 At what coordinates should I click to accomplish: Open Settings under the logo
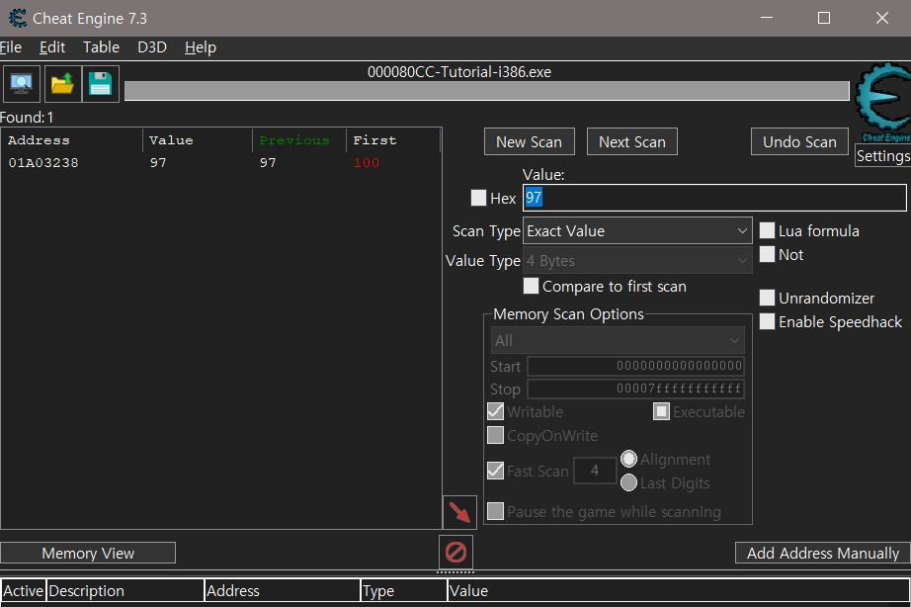[883, 156]
